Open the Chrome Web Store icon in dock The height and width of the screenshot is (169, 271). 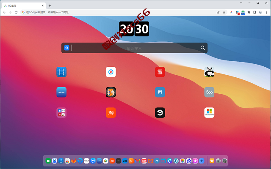pyautogui.click(x=67, y=161)
